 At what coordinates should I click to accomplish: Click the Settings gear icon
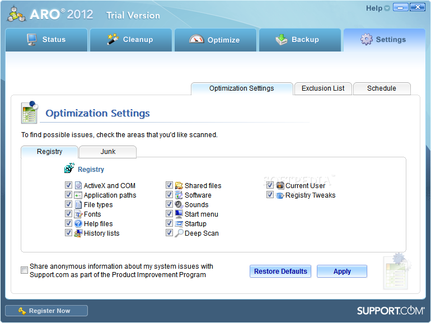[x=367, y=39]
